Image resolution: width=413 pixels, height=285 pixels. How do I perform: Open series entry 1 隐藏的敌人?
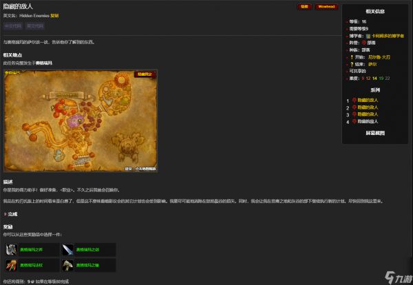coord(368,100)
